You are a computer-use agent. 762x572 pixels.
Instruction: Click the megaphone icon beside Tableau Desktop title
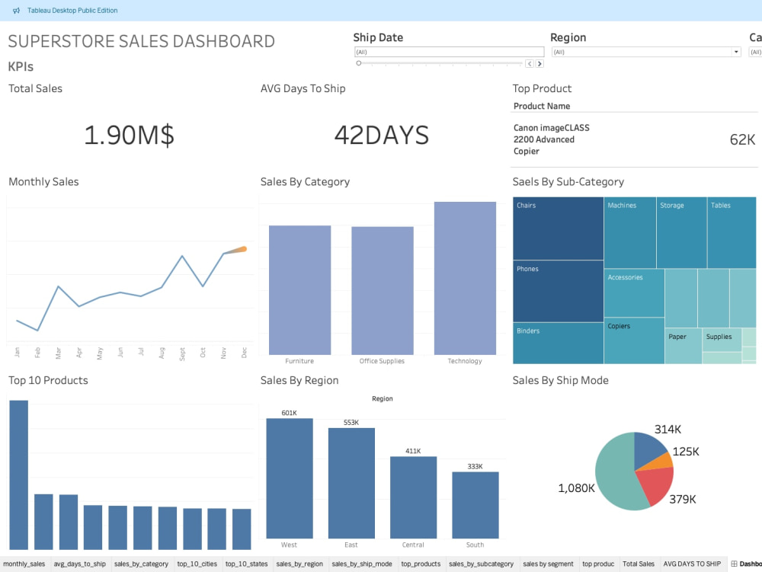tap(16, 10)
